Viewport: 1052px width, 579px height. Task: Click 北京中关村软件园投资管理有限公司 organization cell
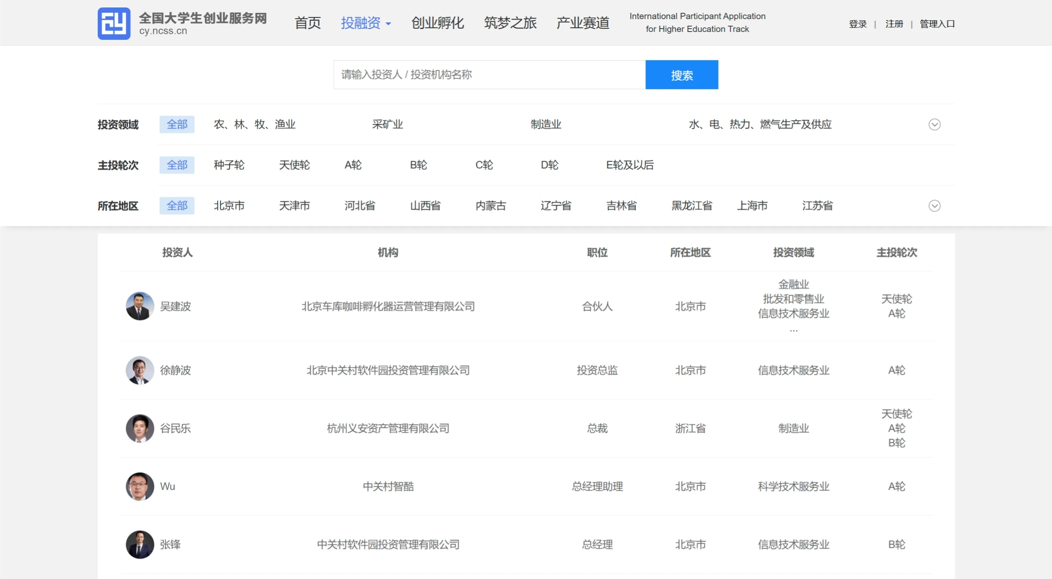coord(388,370)
